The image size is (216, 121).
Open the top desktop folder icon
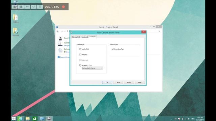[x=16, y=18]
